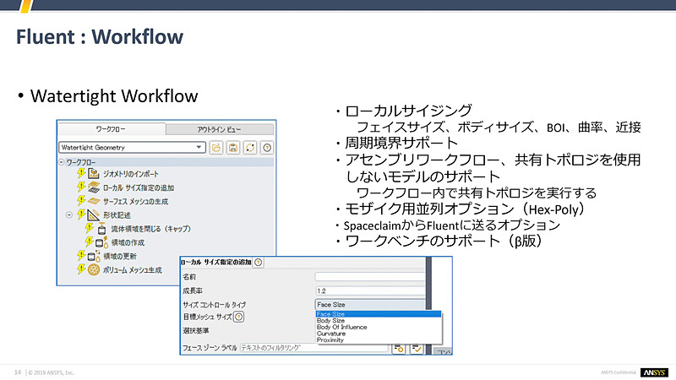Click the 名前 input field
676x380 pixels.
[x=370, y=276]
